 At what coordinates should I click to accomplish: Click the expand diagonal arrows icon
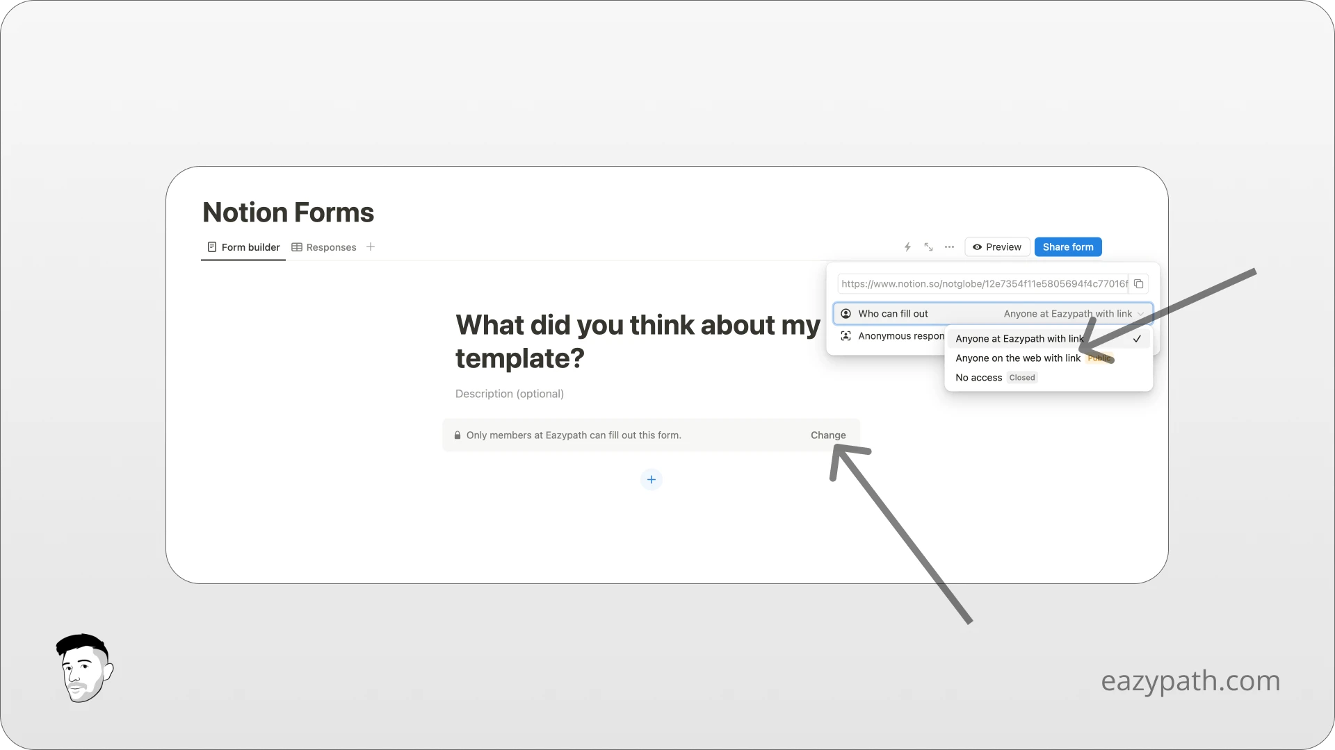pyautogui.click(x=928, y=247)
